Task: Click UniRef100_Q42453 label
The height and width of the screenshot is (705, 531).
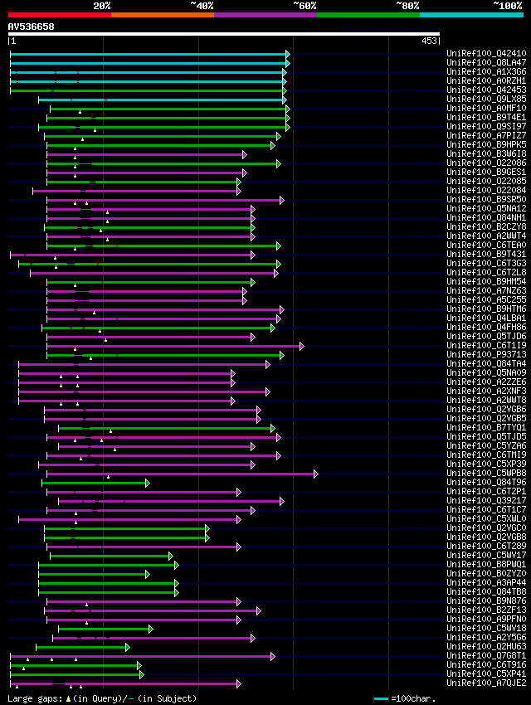Action: pyautogui.click(x=486, y=90)
